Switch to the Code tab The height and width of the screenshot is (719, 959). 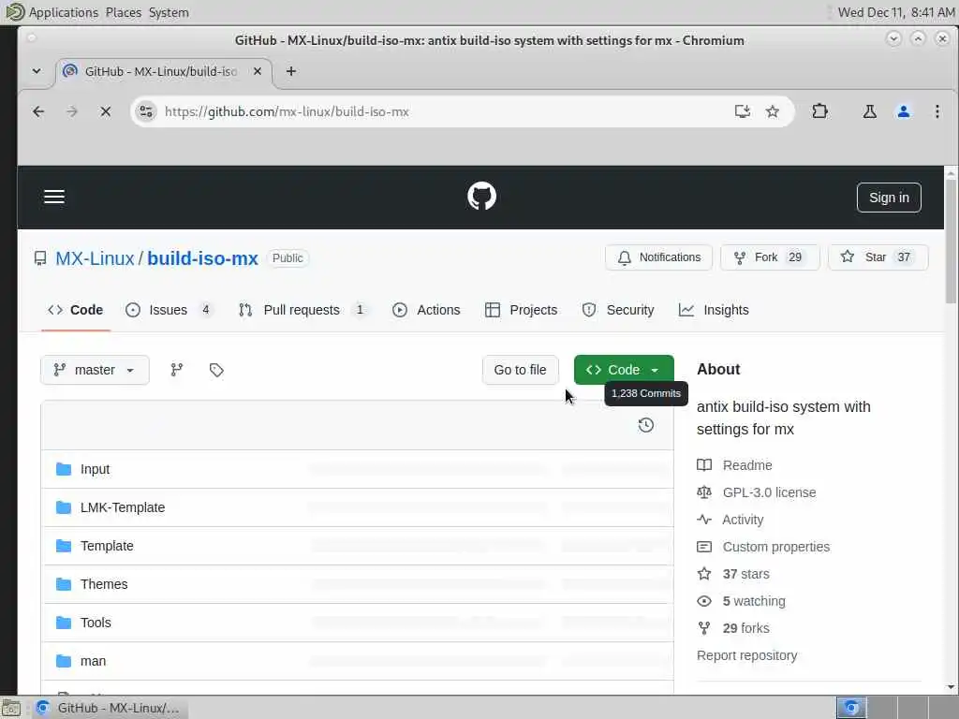tap(76, 310)
